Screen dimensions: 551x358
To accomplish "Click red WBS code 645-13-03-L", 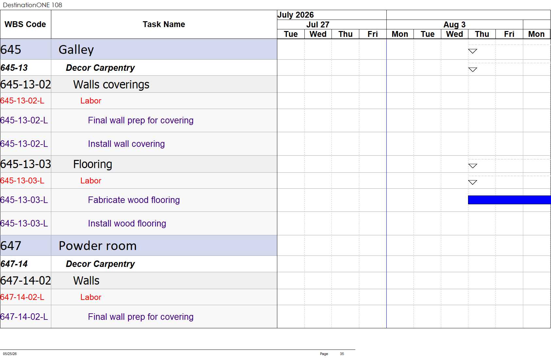I will tap(22, 181).
